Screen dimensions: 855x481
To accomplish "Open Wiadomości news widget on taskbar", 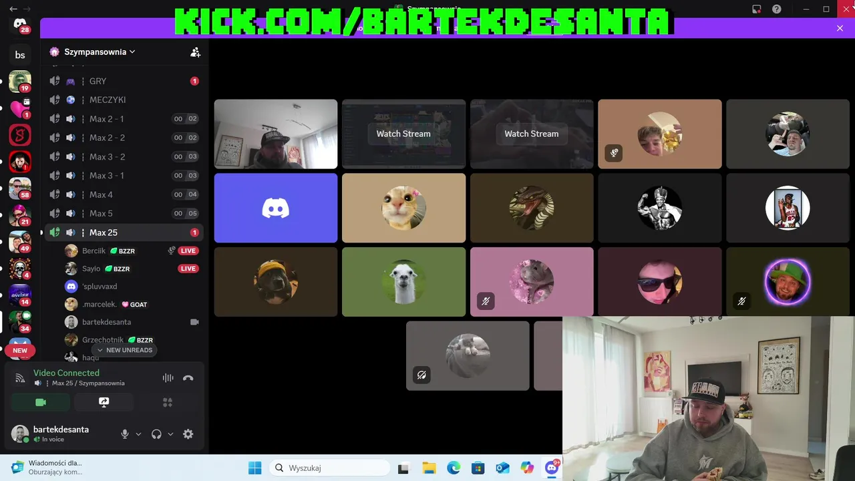I will 47,467.
